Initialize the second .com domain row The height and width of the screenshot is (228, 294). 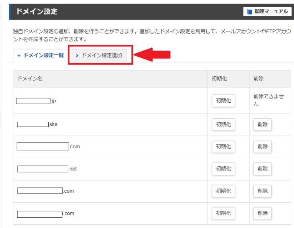tap(223, 191)
